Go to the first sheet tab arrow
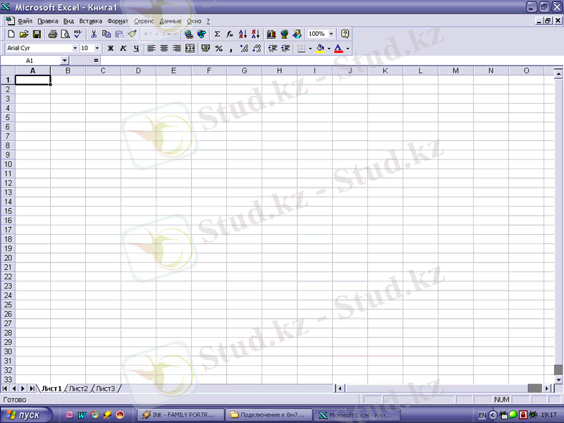The height and width of the screenshot is (423, 564). tap(5, 388)
